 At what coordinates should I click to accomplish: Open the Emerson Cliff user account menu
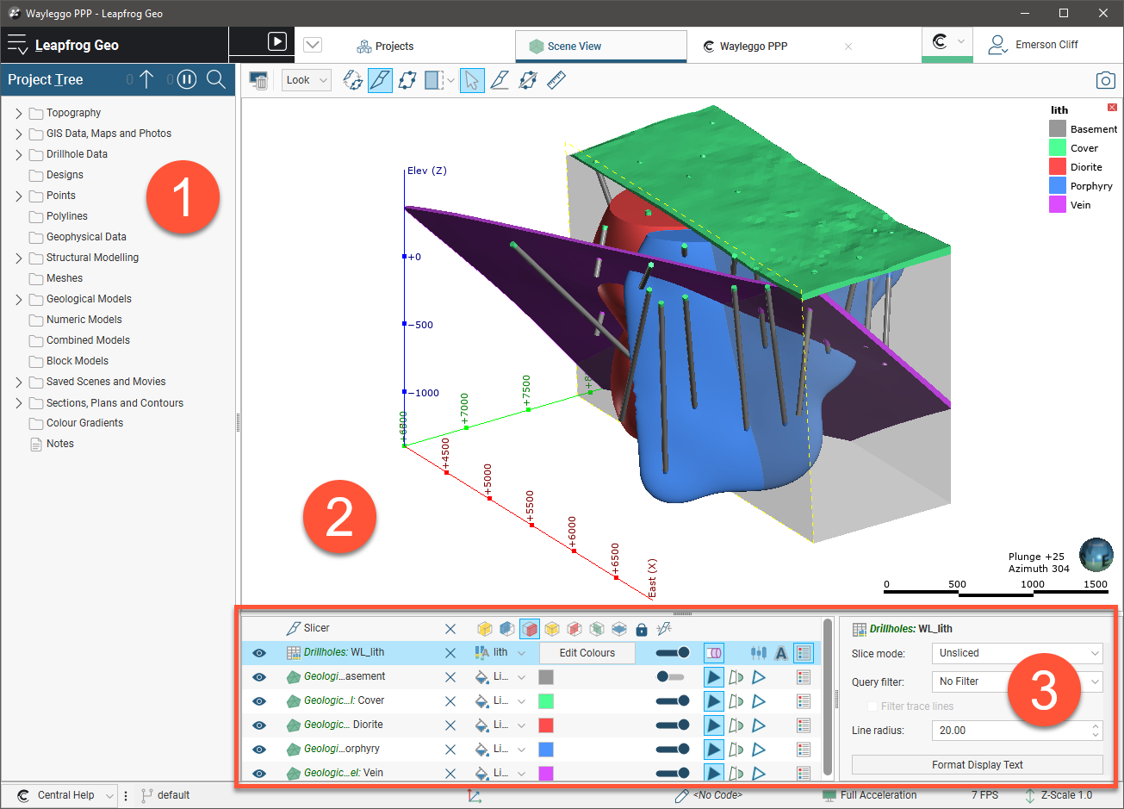1033,45
